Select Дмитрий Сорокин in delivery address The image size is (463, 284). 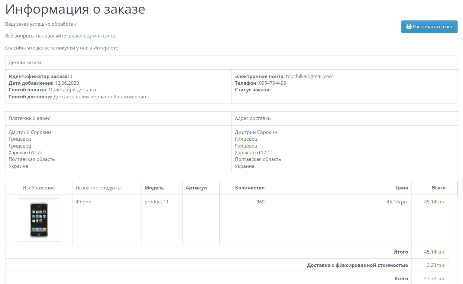(256, 132)
